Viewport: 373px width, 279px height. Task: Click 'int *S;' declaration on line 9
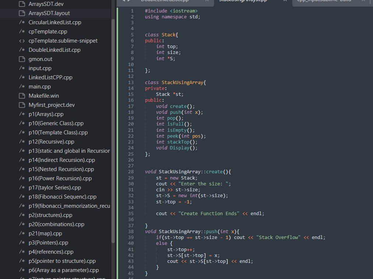pos(166,59)
